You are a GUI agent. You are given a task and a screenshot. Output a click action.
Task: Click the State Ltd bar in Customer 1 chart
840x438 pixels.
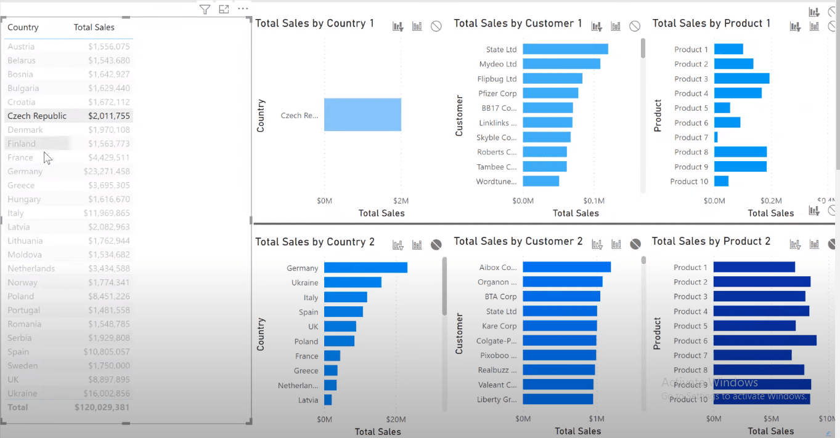565,49
